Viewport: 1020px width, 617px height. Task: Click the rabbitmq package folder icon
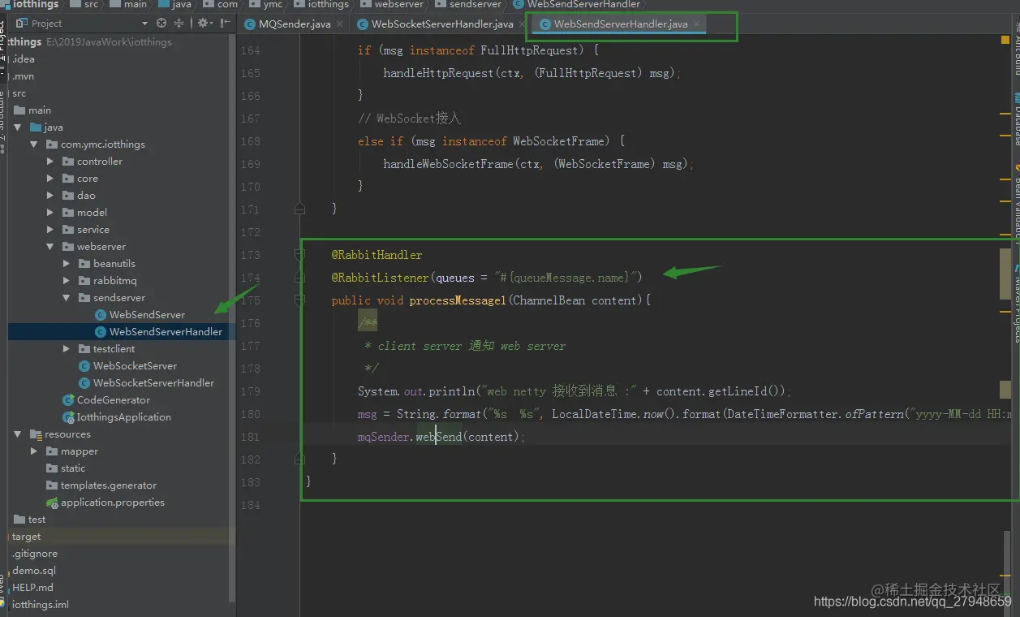pyautogui.click(x=84, y=281)
